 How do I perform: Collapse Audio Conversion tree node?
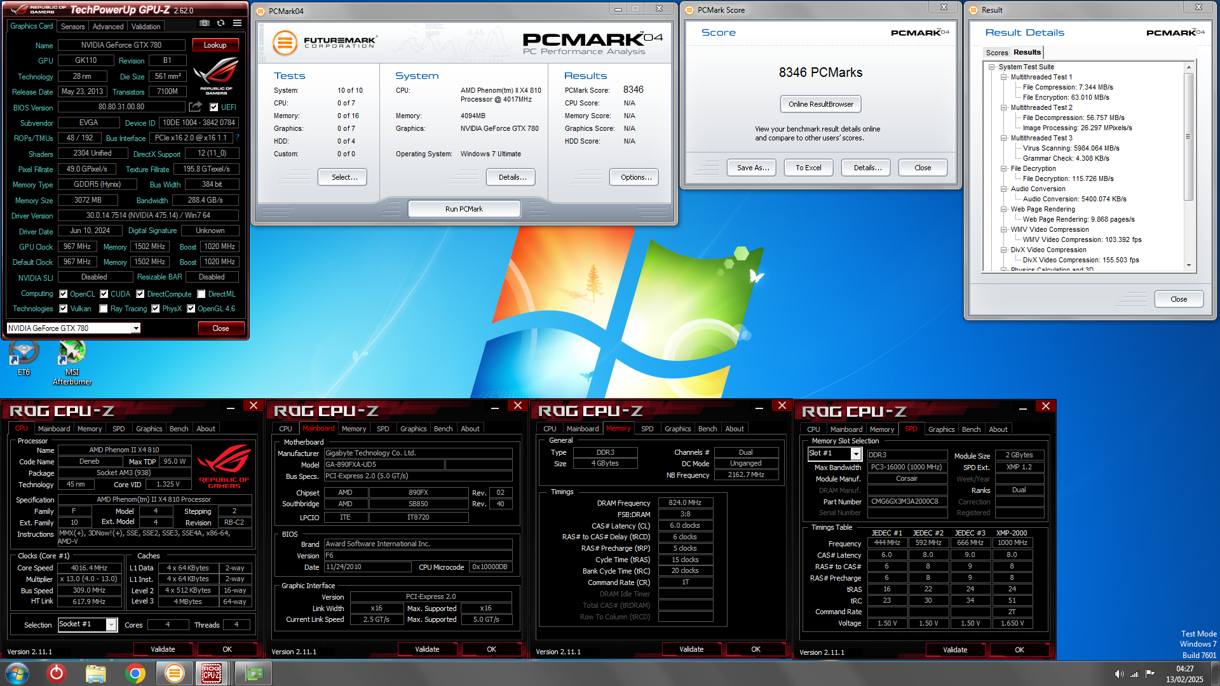(x=1004, y=189)
